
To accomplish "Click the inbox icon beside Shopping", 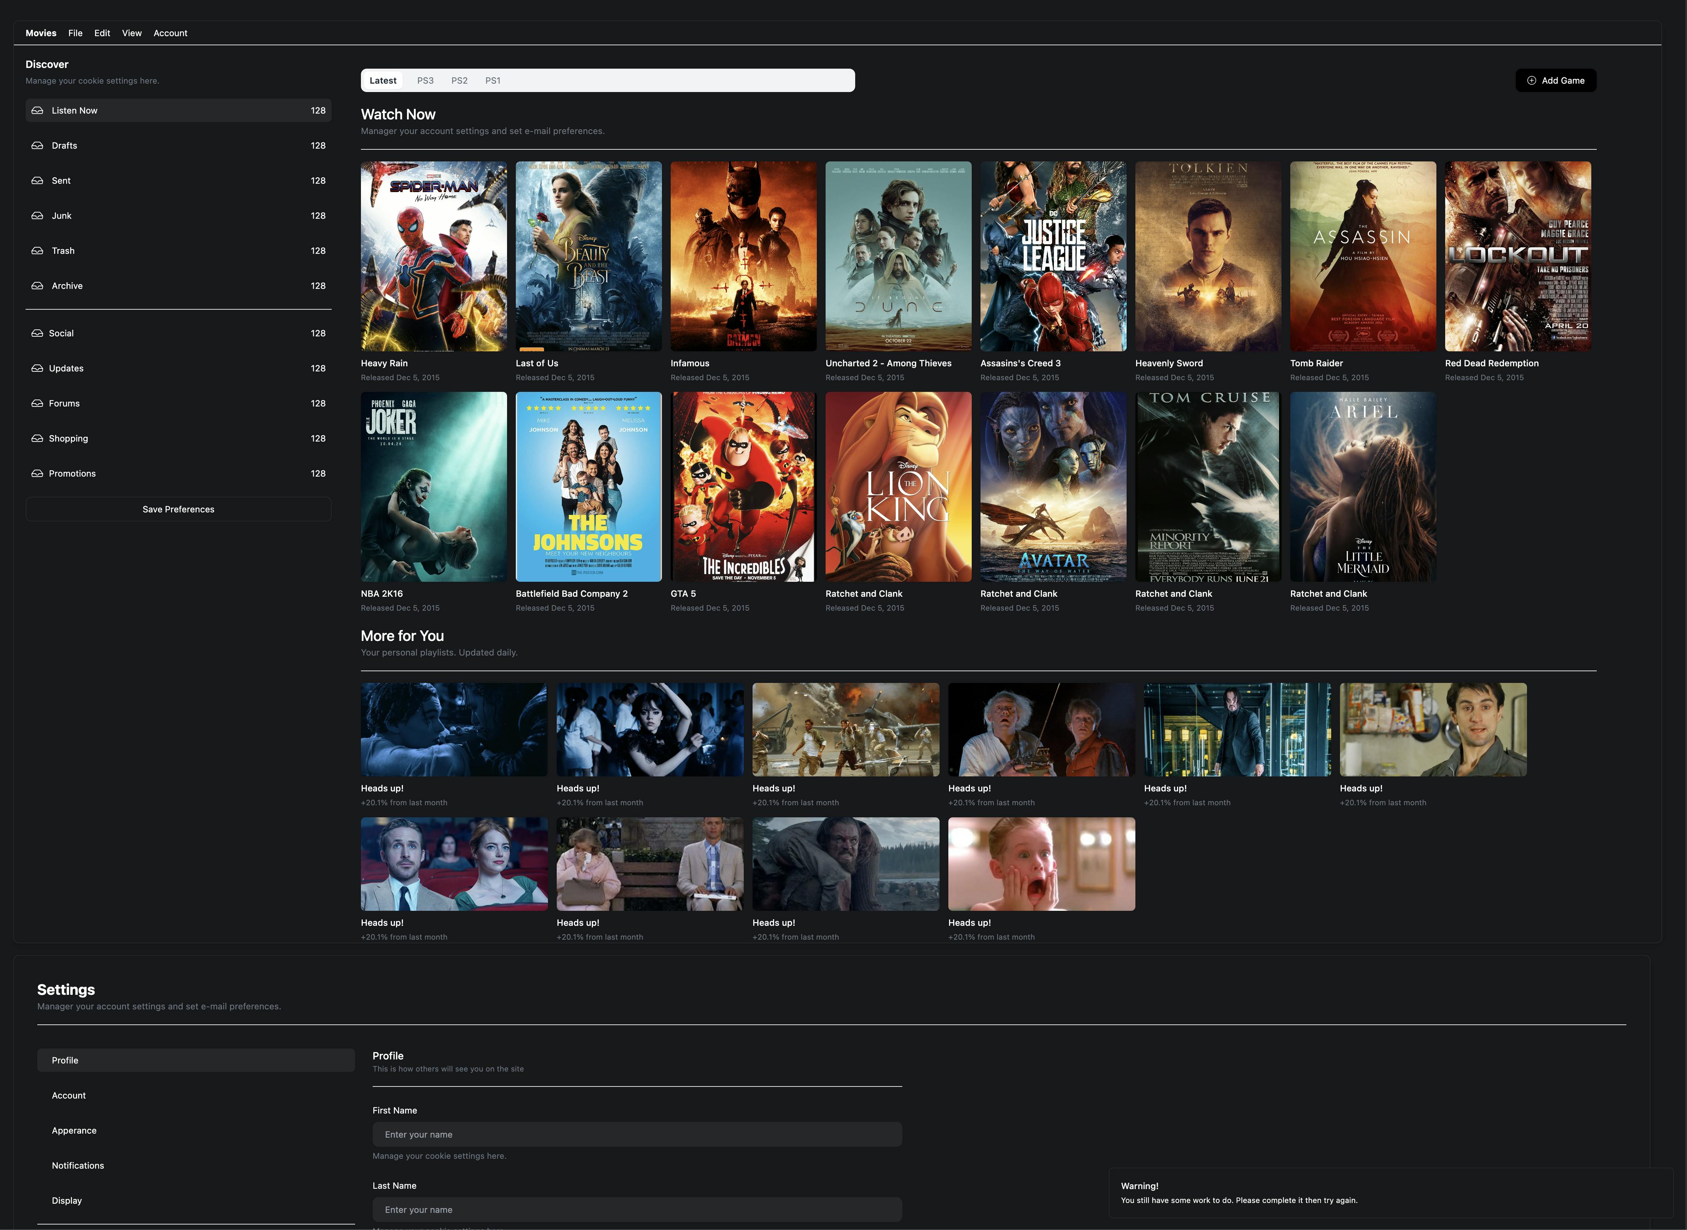I will coord(37,438).
